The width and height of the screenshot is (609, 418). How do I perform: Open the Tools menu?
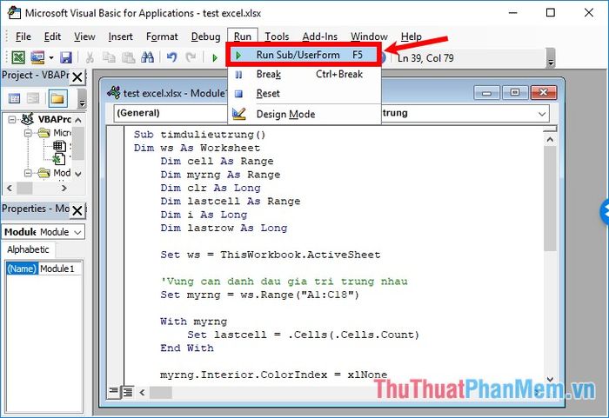coord(277,36)
